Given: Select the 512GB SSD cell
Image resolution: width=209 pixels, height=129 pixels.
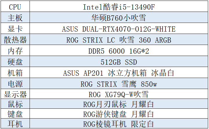Looking at the screenshot, I should point(119,62).
